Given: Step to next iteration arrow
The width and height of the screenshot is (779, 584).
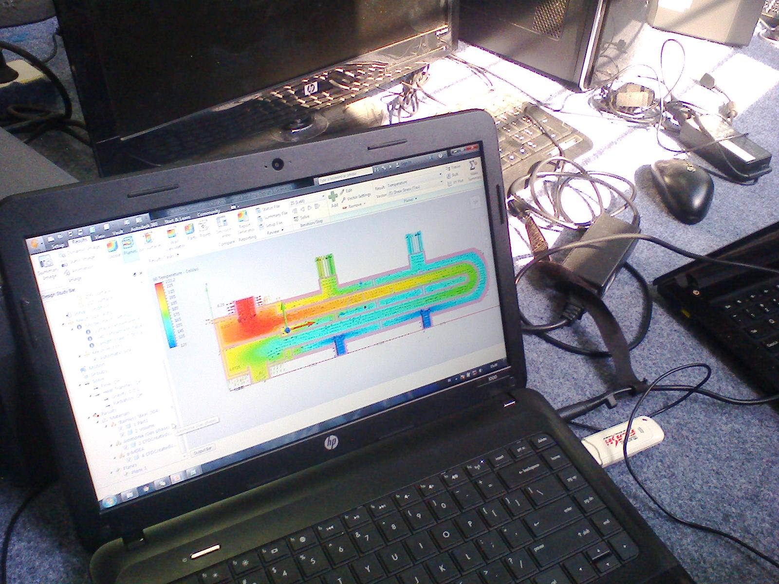Looking at the screenshot, I should tap(310, 208).
